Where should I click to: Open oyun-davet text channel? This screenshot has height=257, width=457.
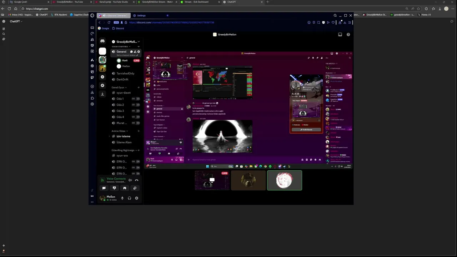pos(124,93)
